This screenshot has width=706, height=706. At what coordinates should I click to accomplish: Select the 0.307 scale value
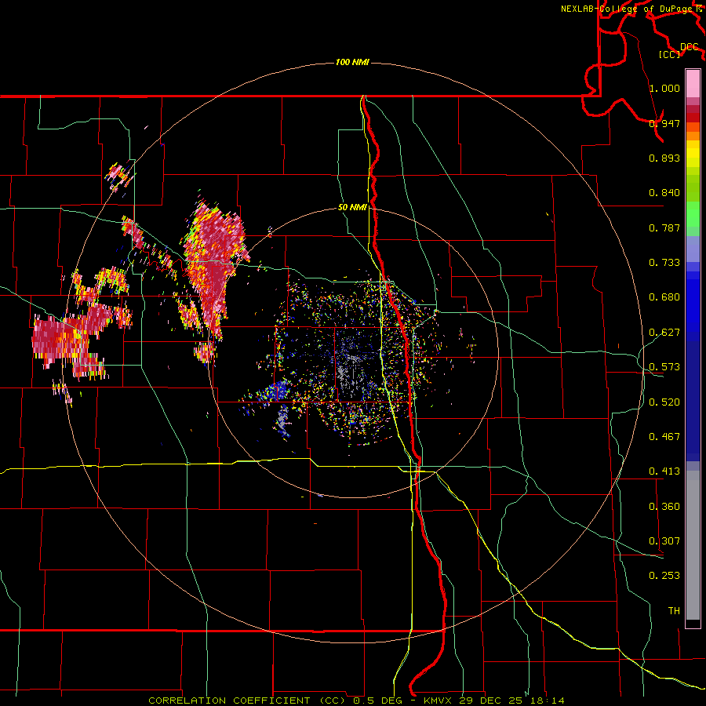pyautogui.click(x=664, y=541)
